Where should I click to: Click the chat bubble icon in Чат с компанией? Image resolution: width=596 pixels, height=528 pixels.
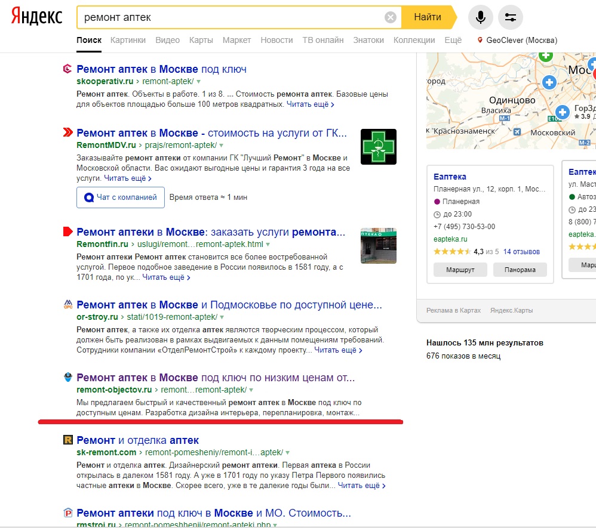pyautogui.click(x=88, y=197)
